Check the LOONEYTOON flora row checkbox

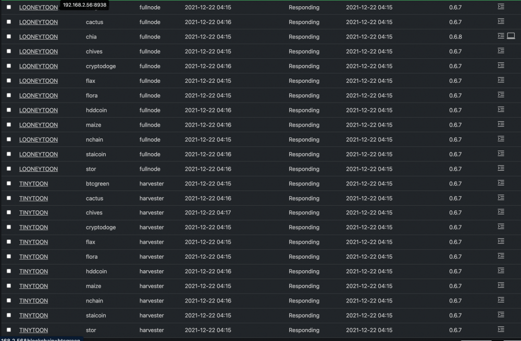coord(9,95)
